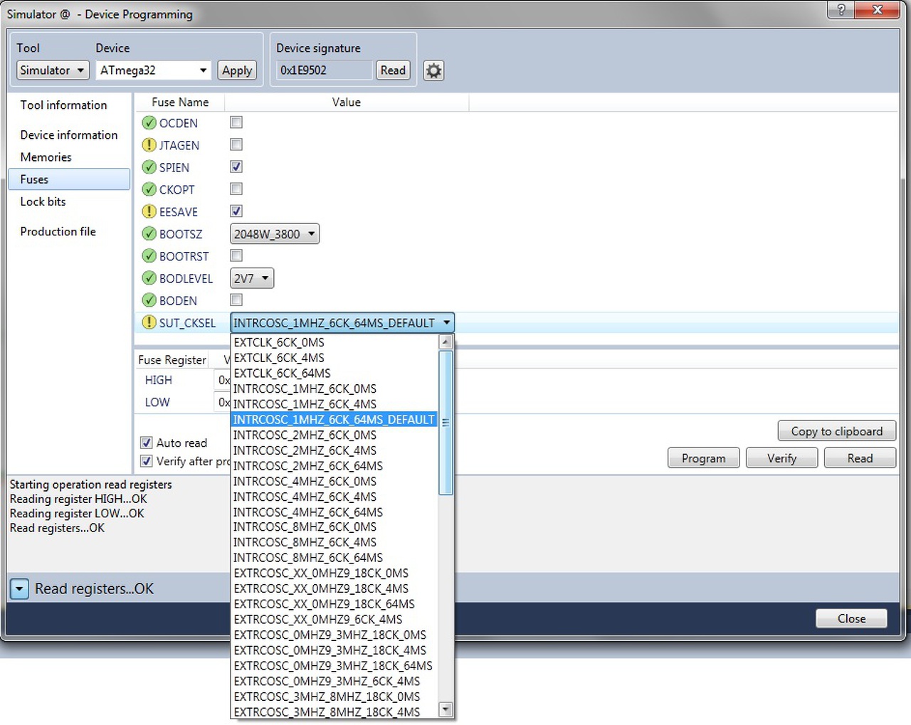This screenshot has height=725, width=911.
Task: Click the SUT_CKSEL yellow warning icon
Action: pyautogui.click(x=149, y=322)
